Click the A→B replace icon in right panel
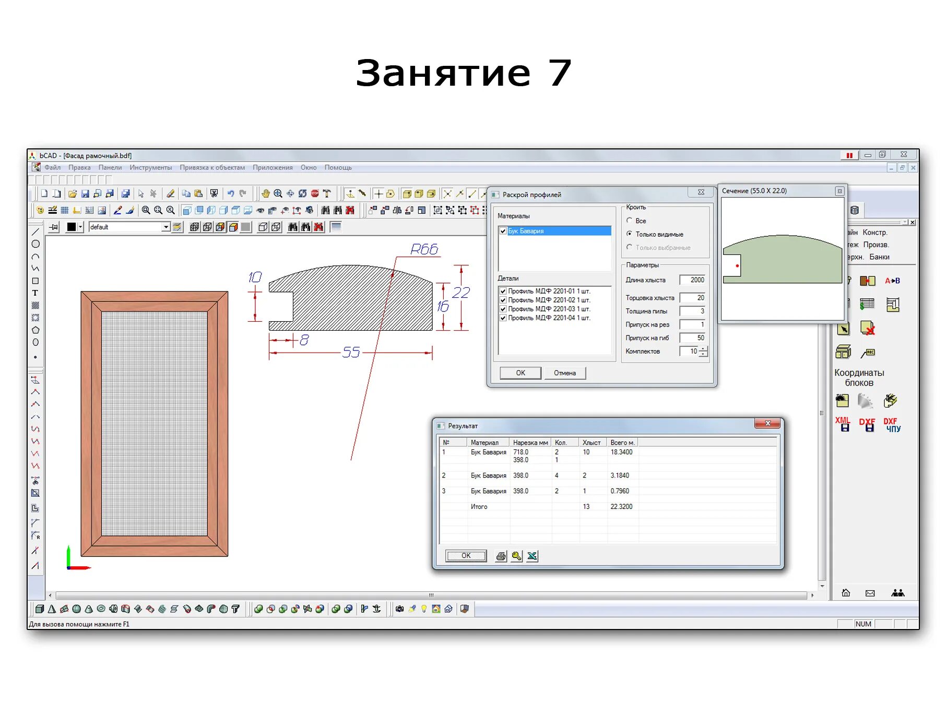Screen dimensions: 947x711 coord(892,281)
